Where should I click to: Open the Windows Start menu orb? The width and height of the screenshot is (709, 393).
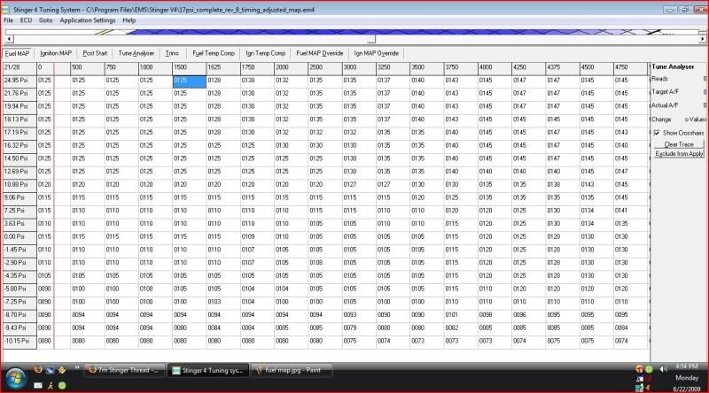point(15,378)
